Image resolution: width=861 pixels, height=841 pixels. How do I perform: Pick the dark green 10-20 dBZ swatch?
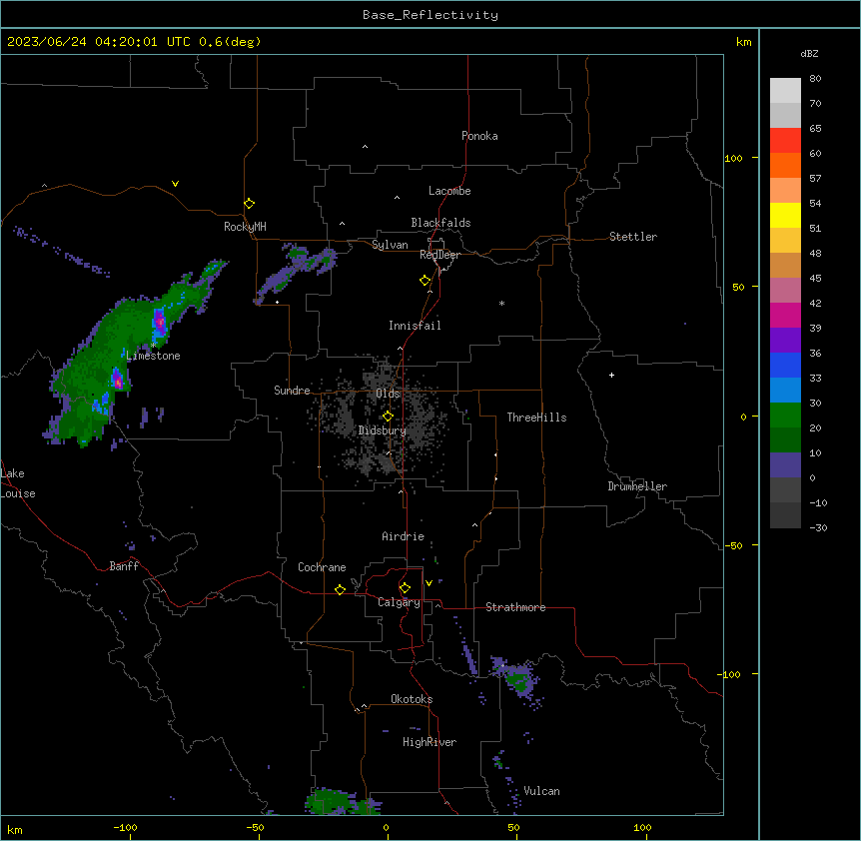pyautogui.click(x=785, y=440)
